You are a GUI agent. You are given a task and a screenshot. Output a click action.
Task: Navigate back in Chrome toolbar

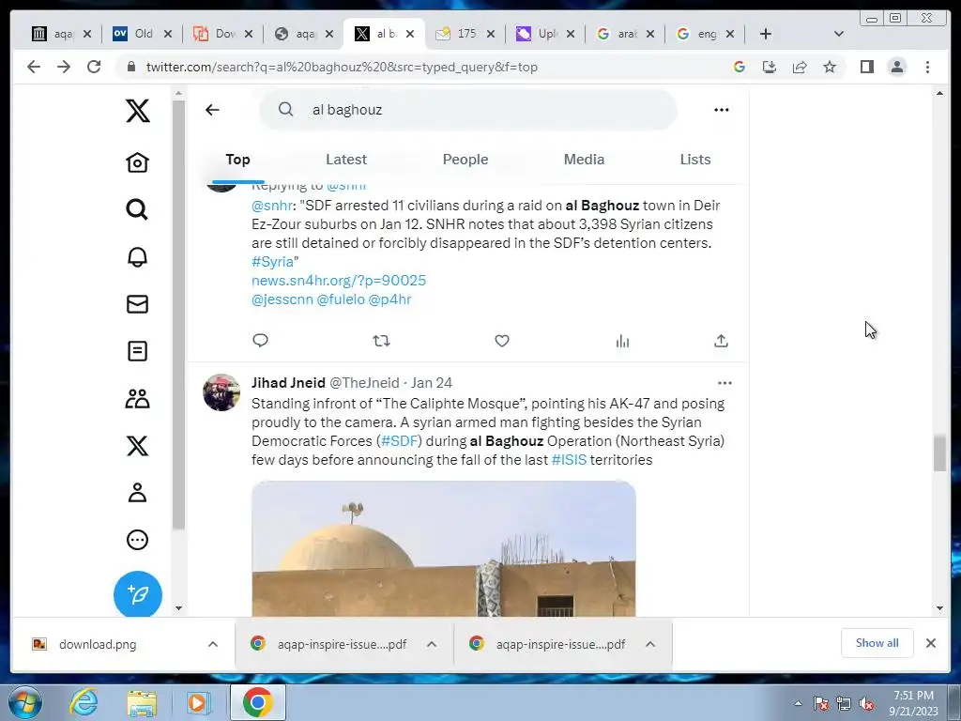(x=34, y=67)
